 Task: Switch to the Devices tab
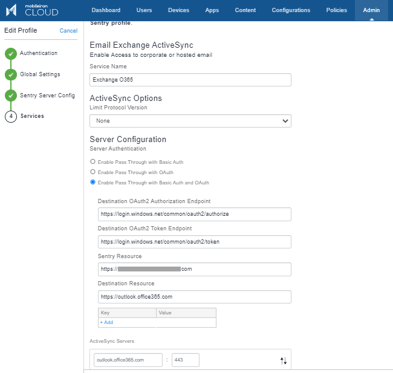178,10
